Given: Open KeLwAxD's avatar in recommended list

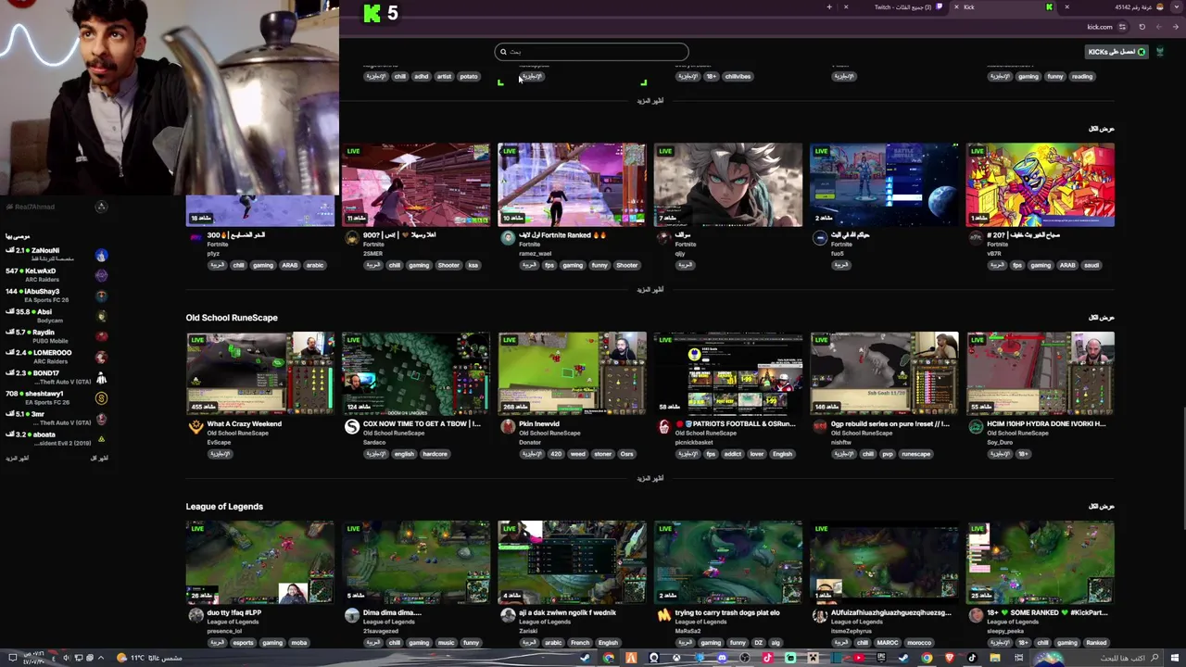Looking at the screenshot, I should (101, 275).
